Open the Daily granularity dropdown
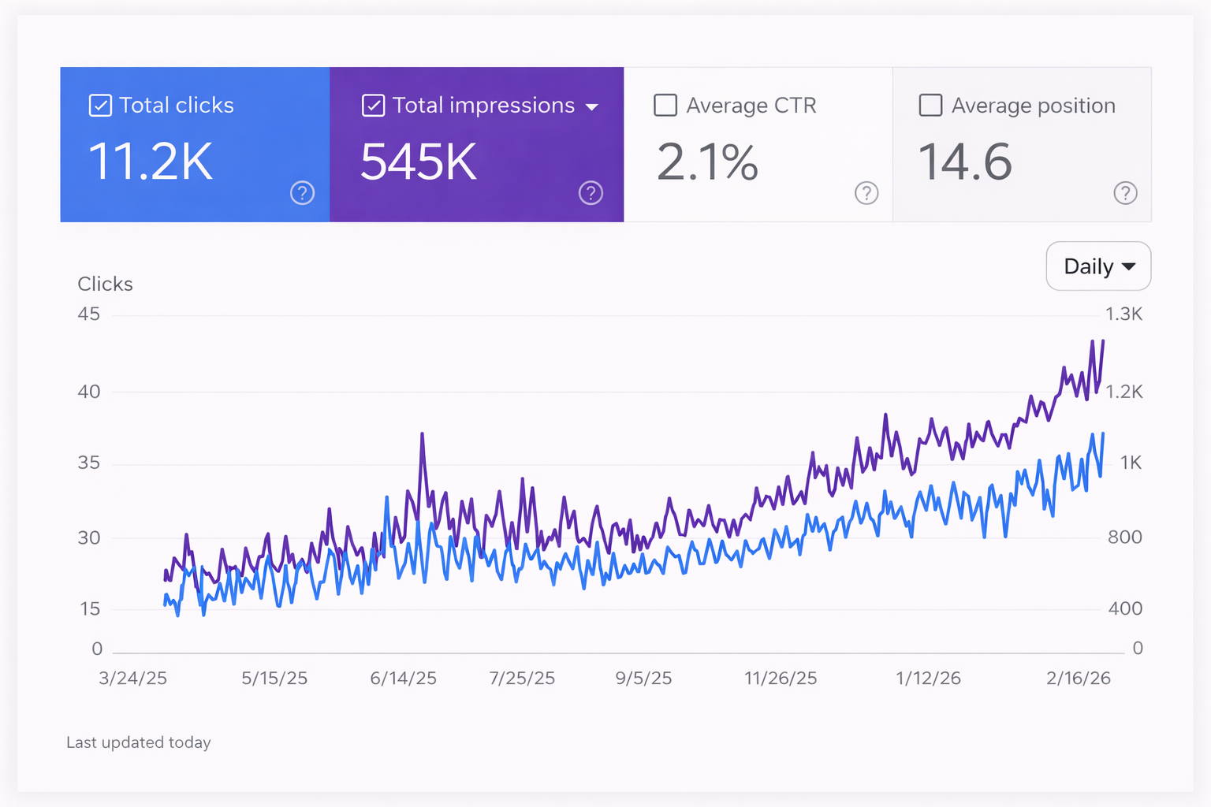1211x807 pixels. point(1098,266)
